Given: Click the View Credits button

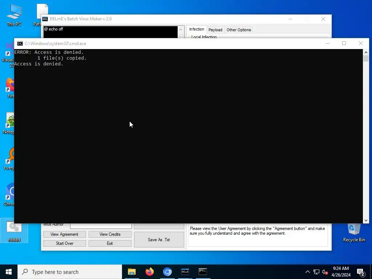Looking at the screenshot, I should pos(110,234).
